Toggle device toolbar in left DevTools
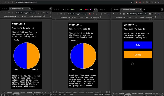 [x=4, y=93]
